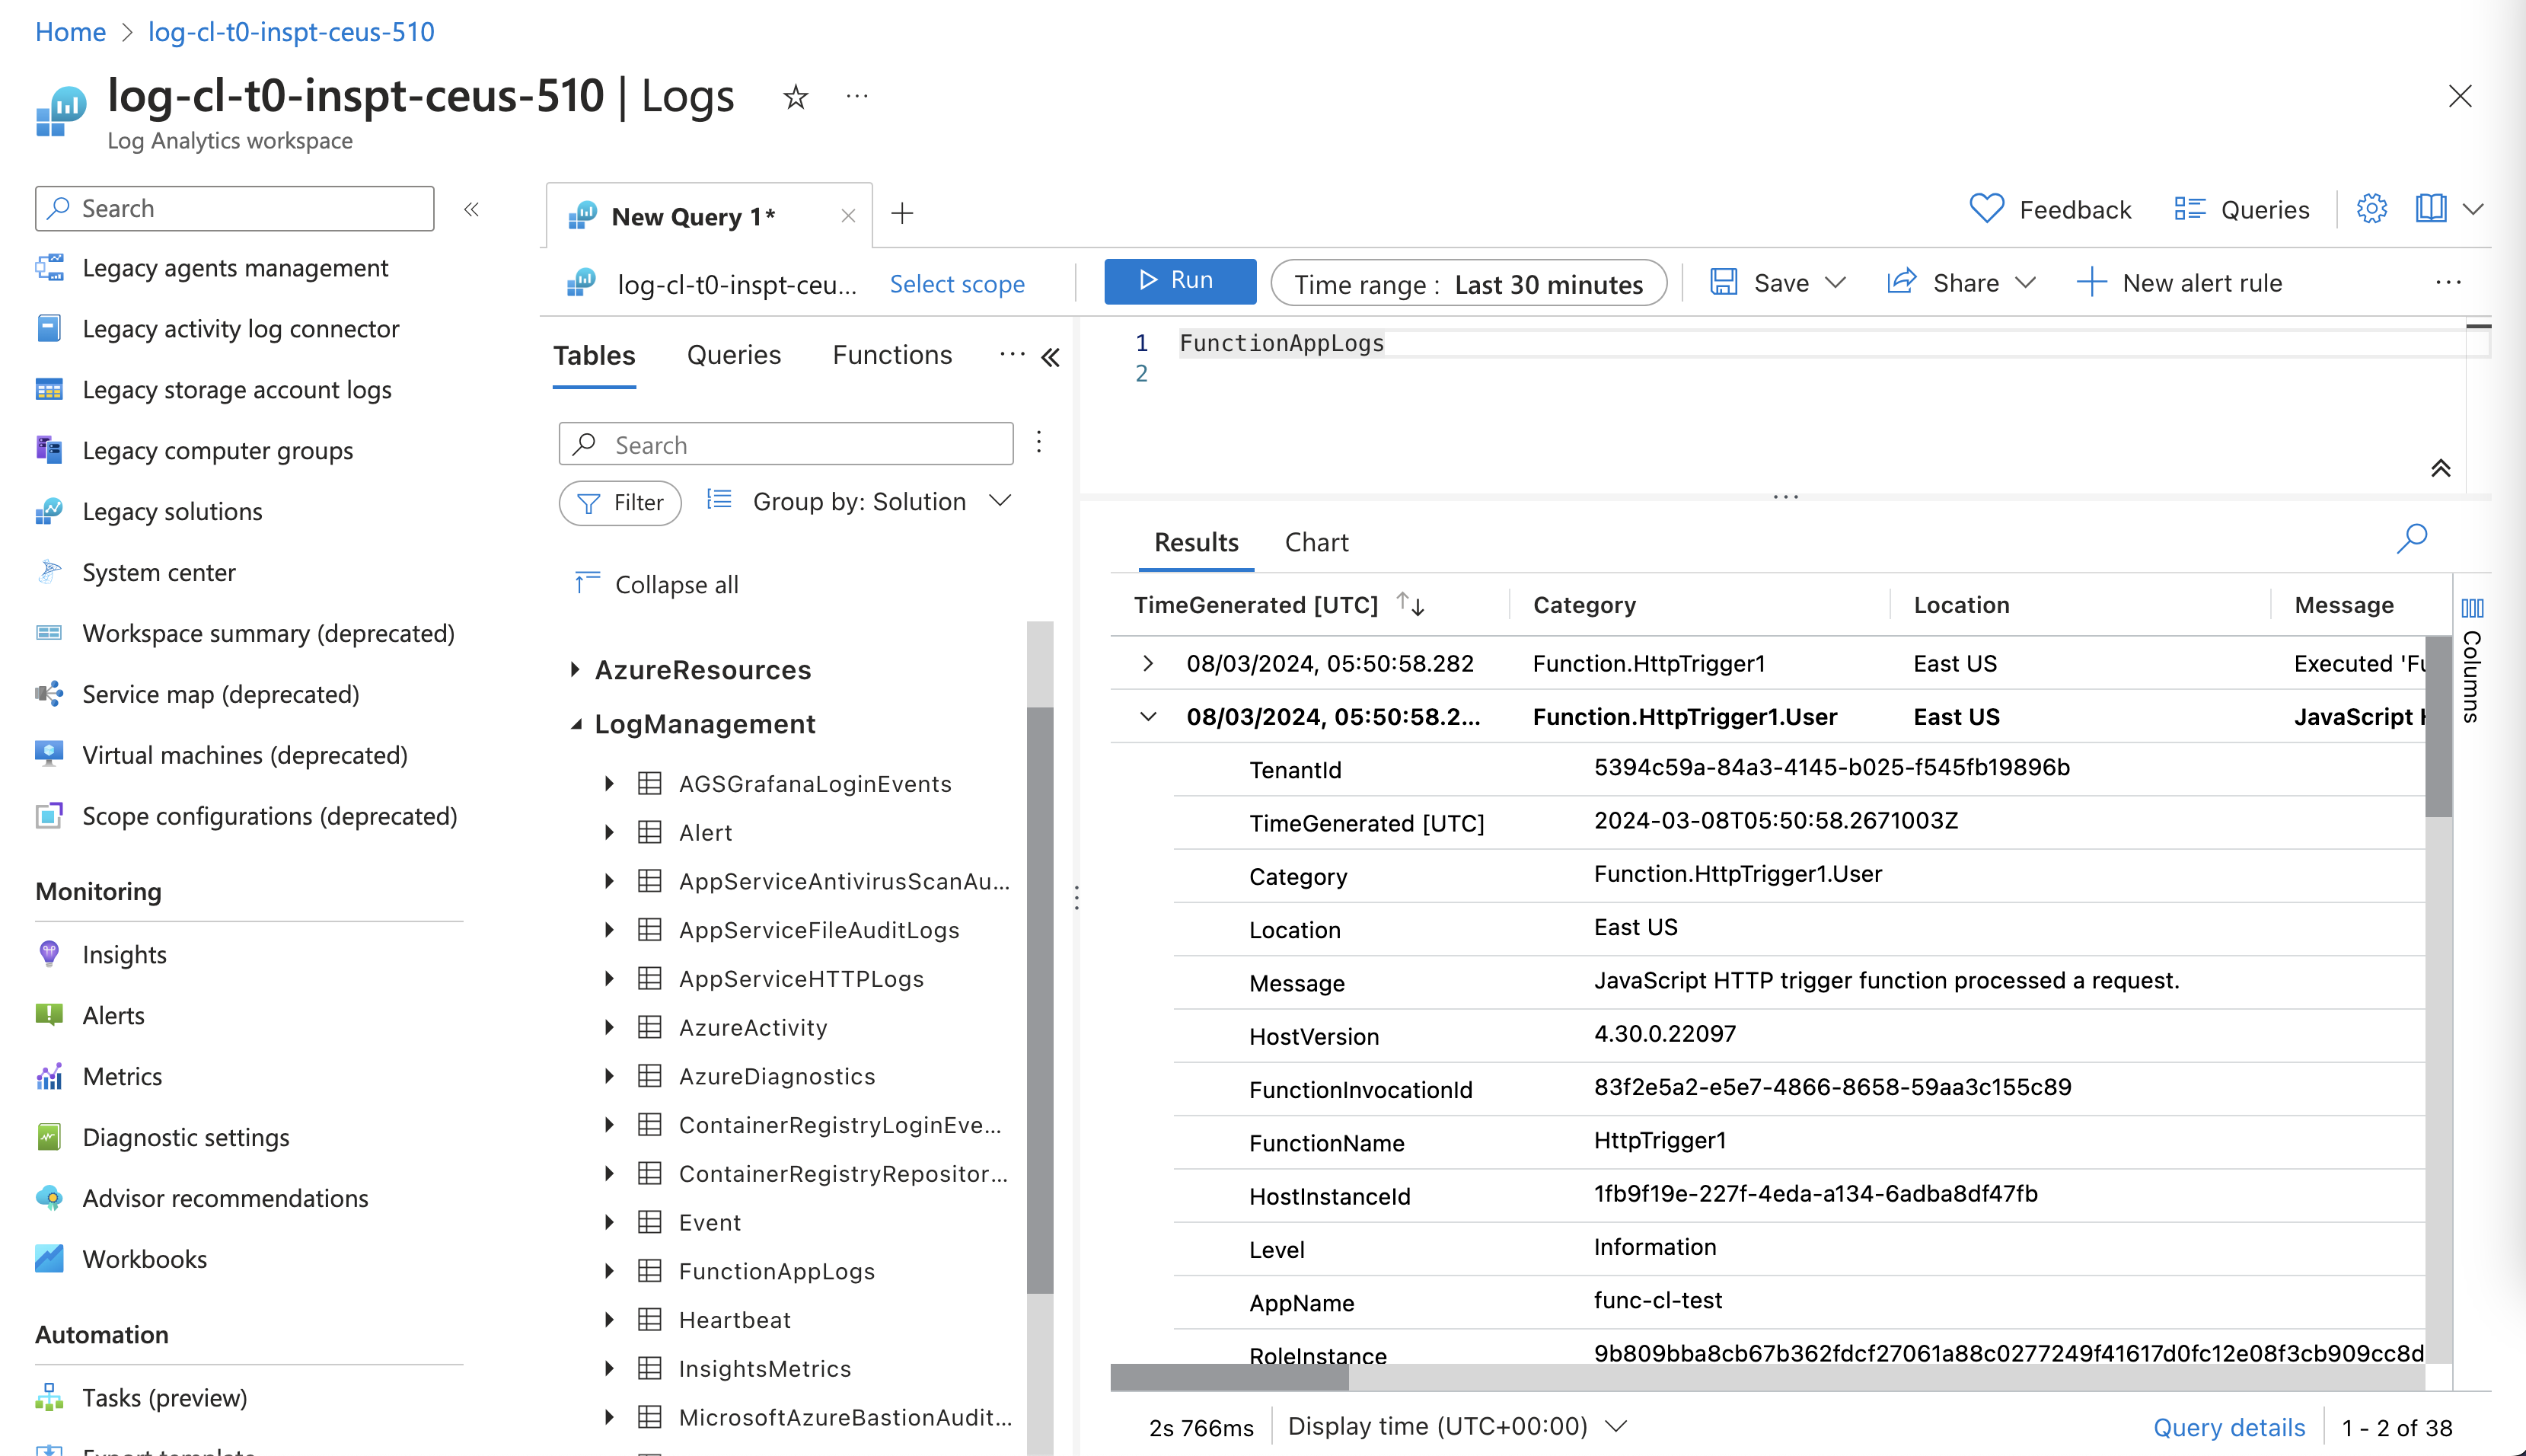Image resolution: width=2526 pixels, height=1456 pixels.
Task: Open the tables Filter button
Action: click(x=620, y=502)
